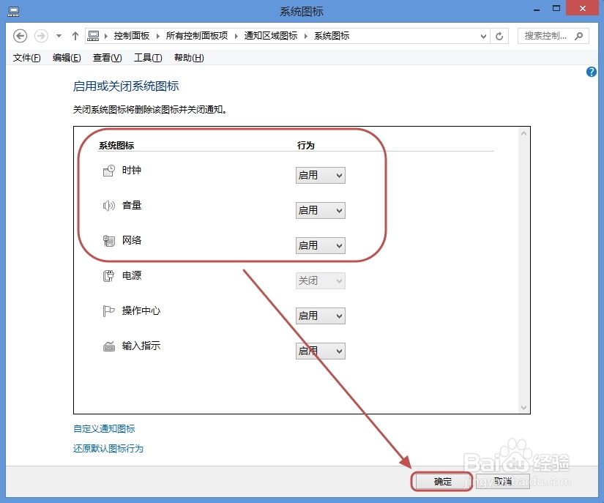This screenshot has height=503, width=604.
Task: Go up one folder level
Action: [75, 36]
